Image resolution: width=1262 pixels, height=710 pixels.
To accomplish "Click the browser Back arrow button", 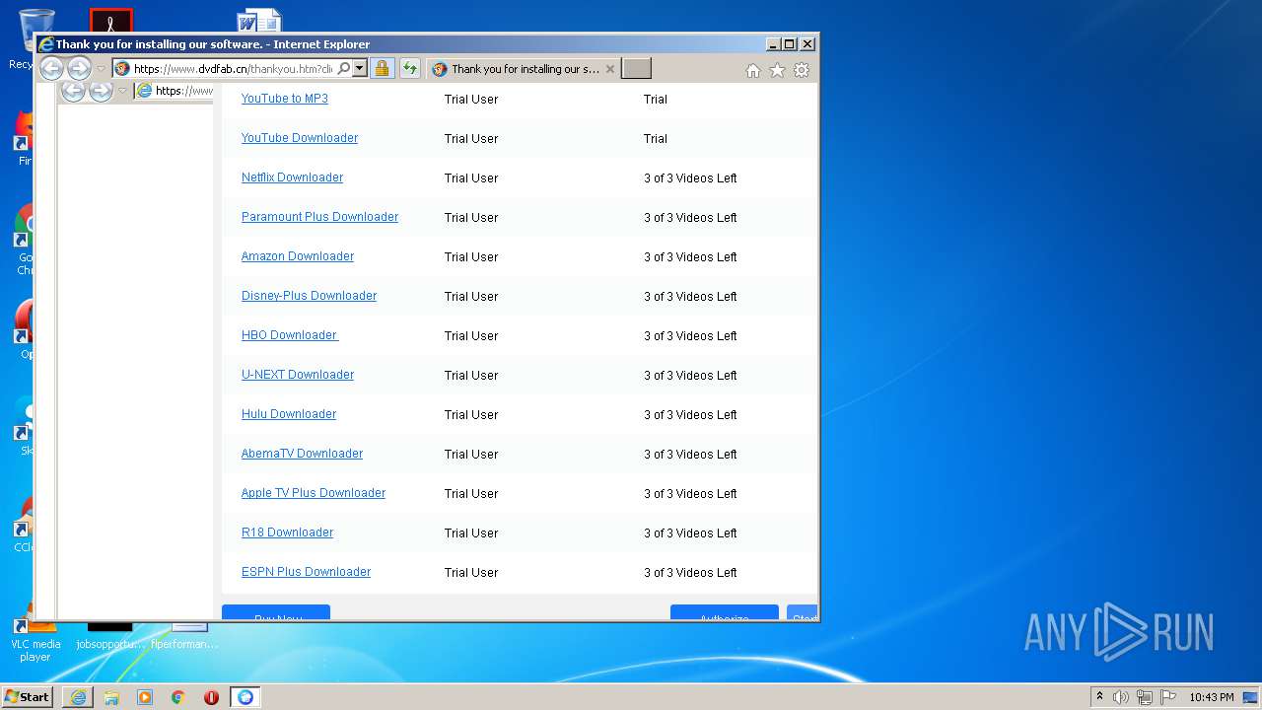I will [51, 68].
